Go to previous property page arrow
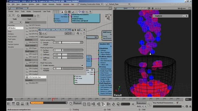Viewport: 198px width, 111px height. pyautogui.click(x=43, y=33)
